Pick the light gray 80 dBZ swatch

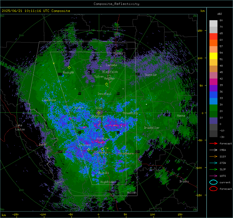pos(213,23)
